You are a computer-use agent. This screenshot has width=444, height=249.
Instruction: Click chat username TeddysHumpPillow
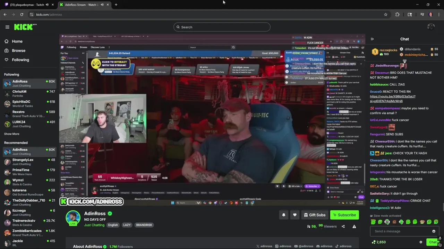point(394,201)
